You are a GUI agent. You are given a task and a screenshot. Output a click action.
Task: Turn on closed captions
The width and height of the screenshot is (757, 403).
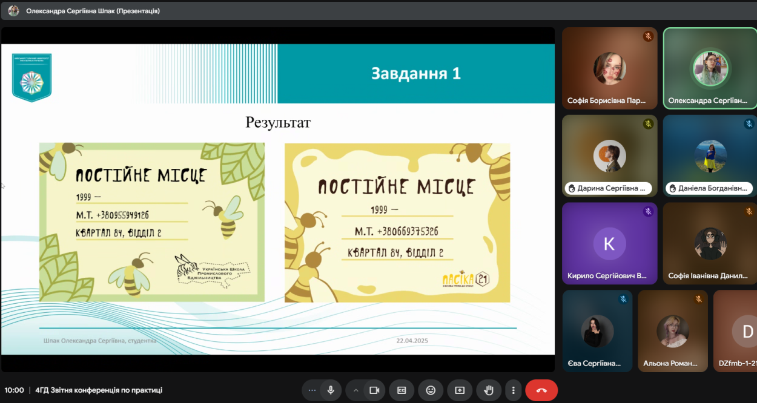pos(402,390)
